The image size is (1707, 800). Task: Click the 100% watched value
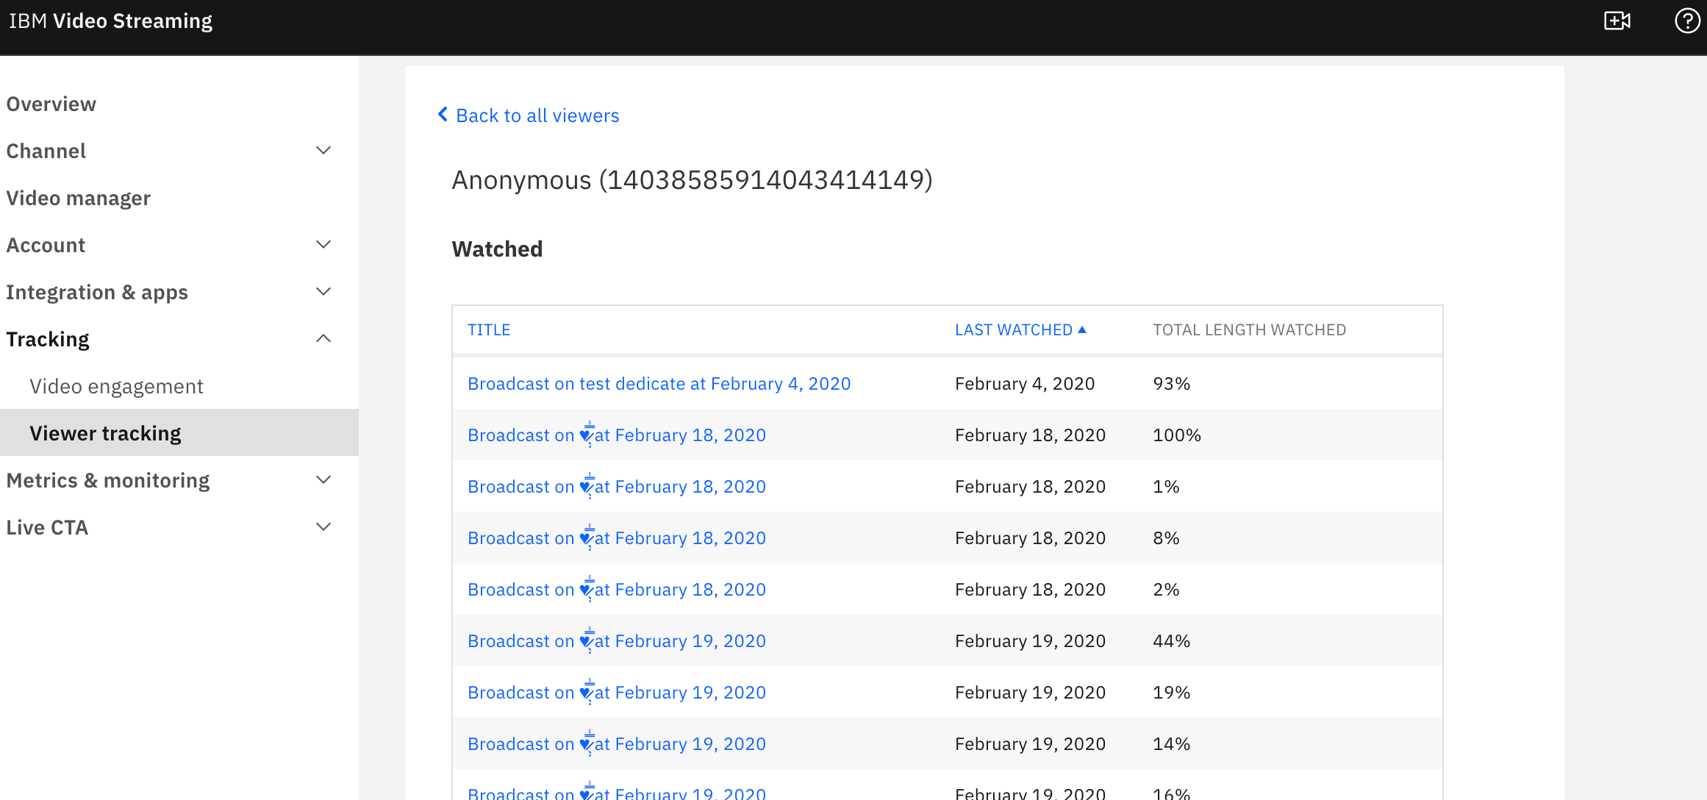pyautogui.click(x=1176, y=435)
